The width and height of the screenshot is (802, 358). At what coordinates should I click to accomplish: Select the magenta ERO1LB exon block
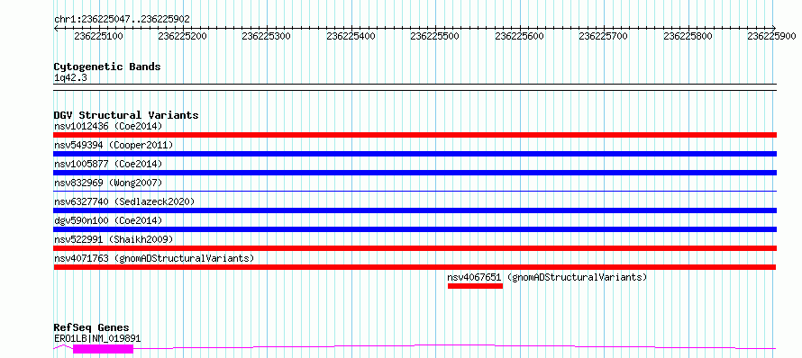[103, 349]
